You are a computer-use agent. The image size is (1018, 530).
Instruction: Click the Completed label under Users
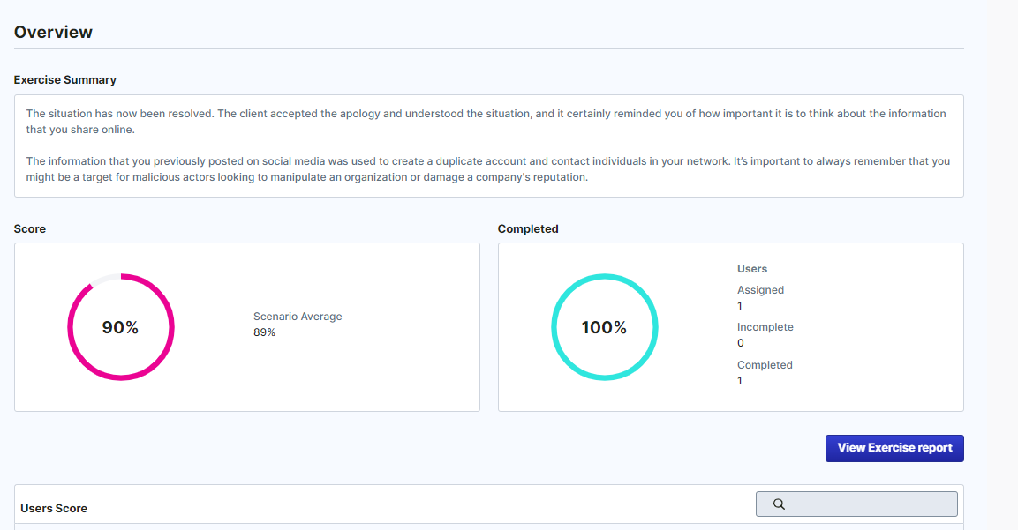coord(765,365)
